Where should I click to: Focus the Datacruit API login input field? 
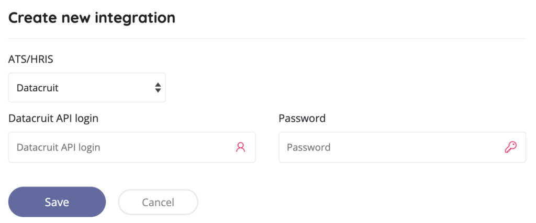point(120,147)
